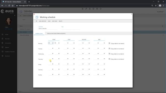Viewport: 166px width, 93px height.
Task: Open the Chrome three-dot menu
Action: point(164,6)
